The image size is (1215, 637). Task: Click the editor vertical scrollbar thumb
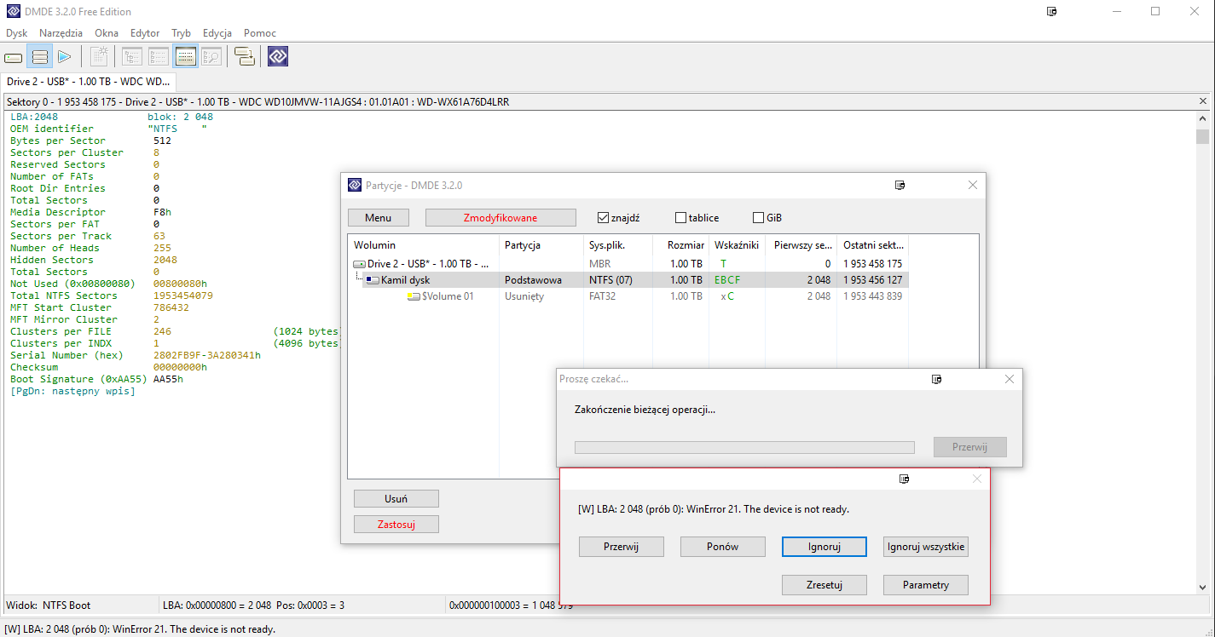1202,137
